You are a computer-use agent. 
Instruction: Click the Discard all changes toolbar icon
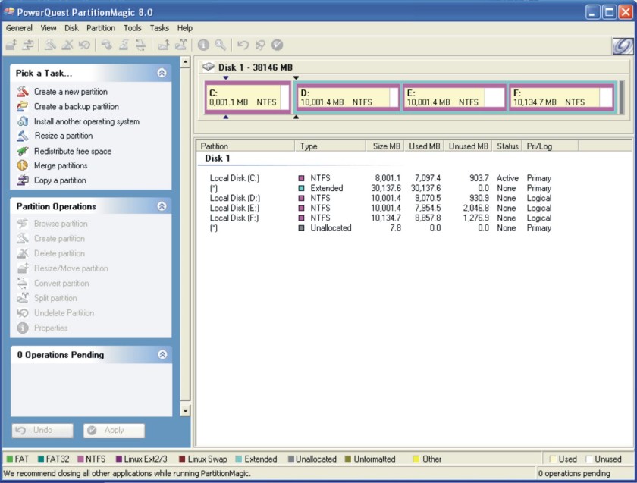tap(260, 45)
